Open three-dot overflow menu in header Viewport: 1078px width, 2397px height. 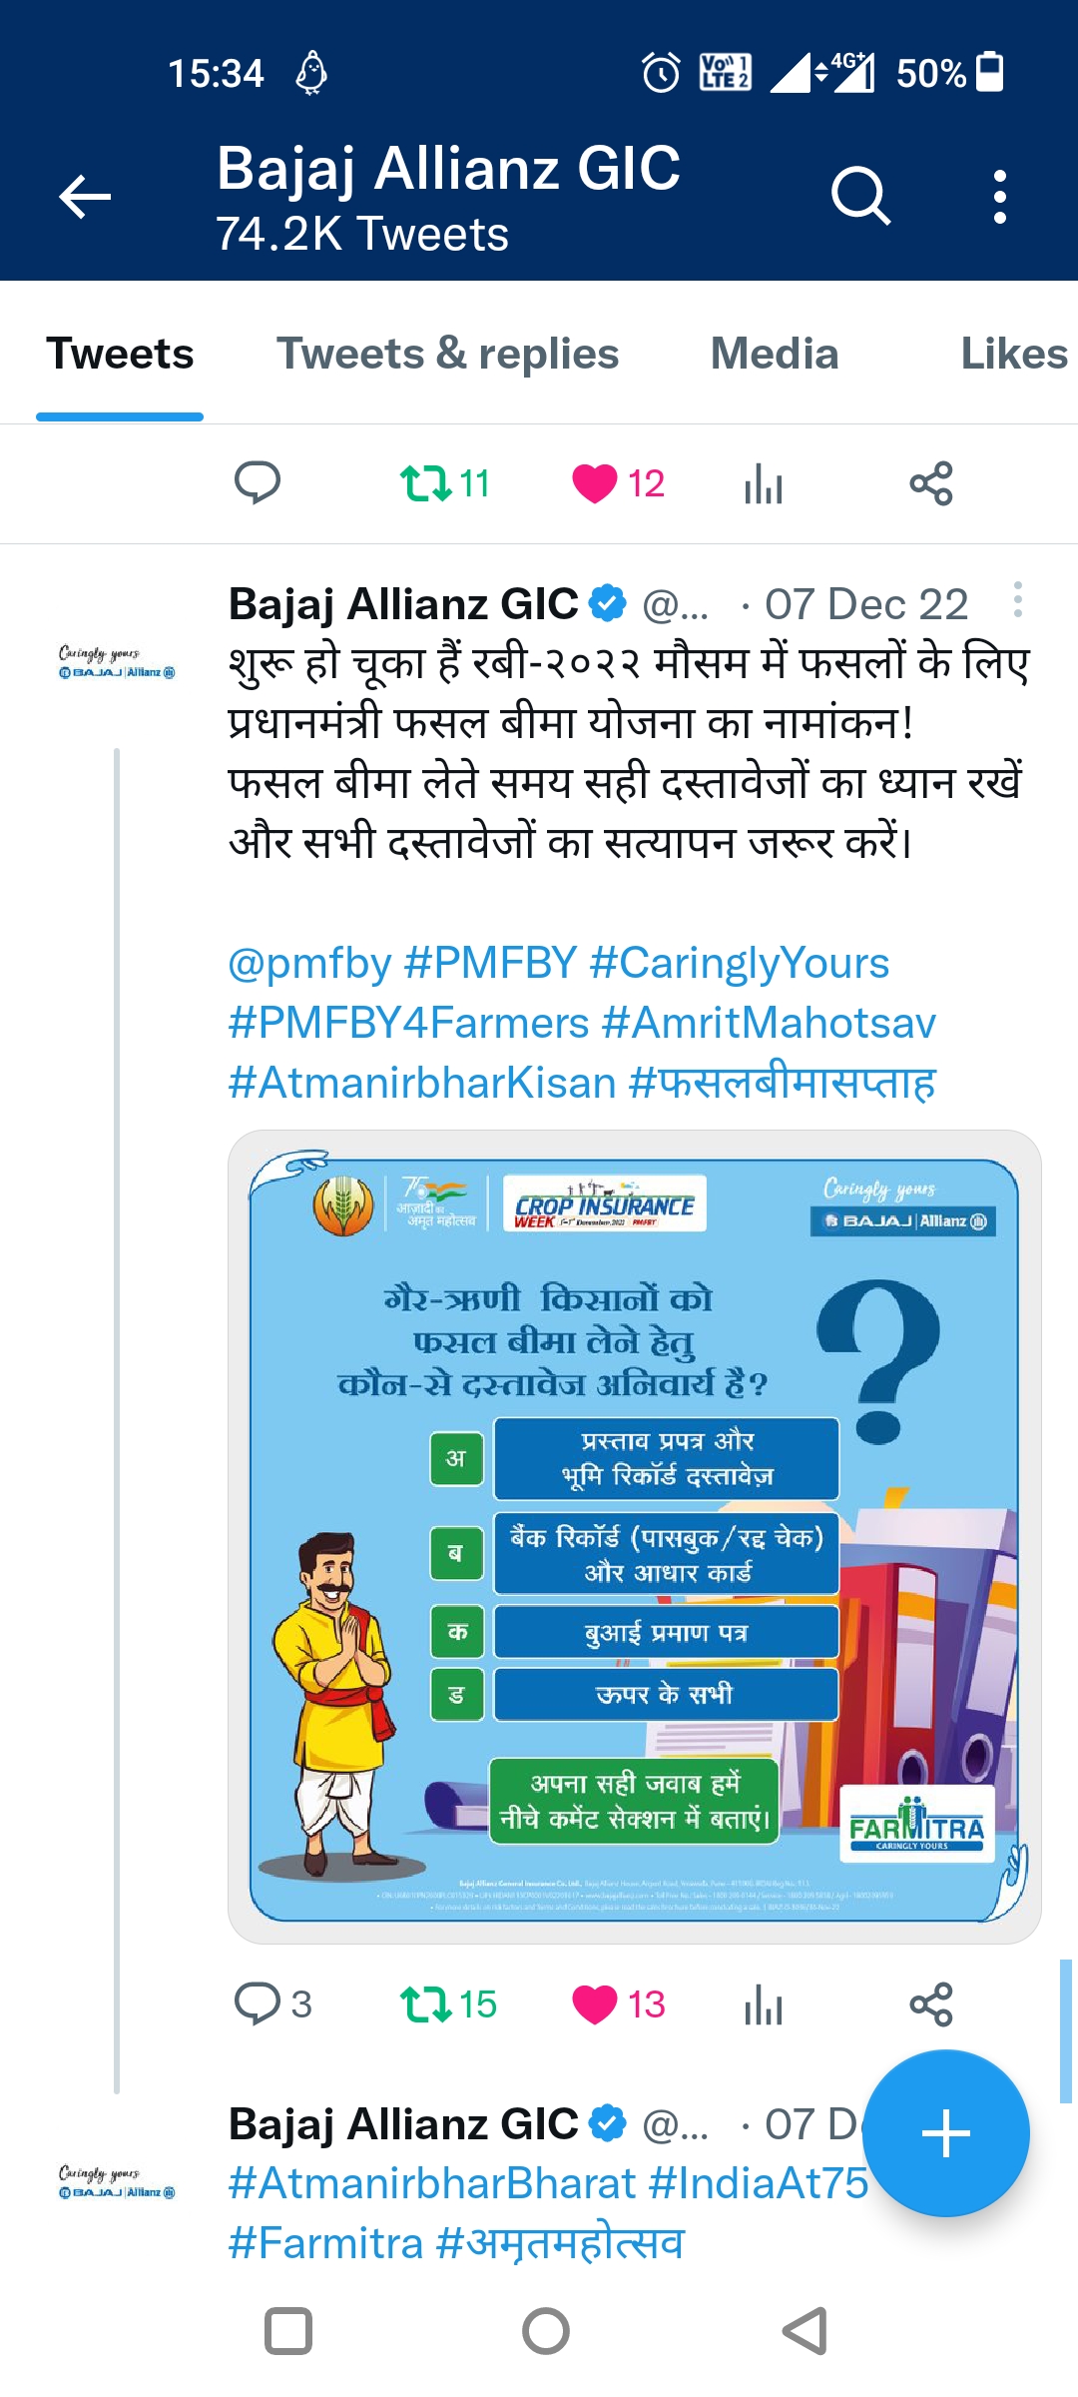pos(999,196)
